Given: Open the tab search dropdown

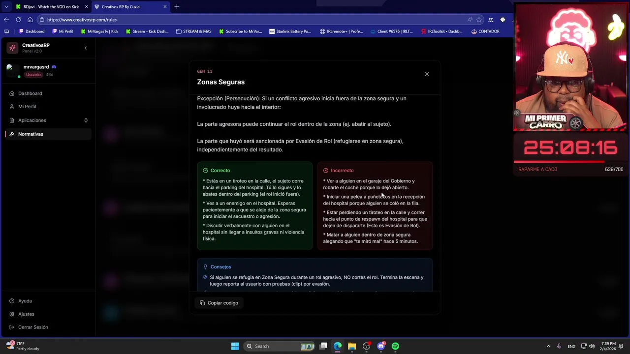Looking at the screenshot, I should [6, 7].
